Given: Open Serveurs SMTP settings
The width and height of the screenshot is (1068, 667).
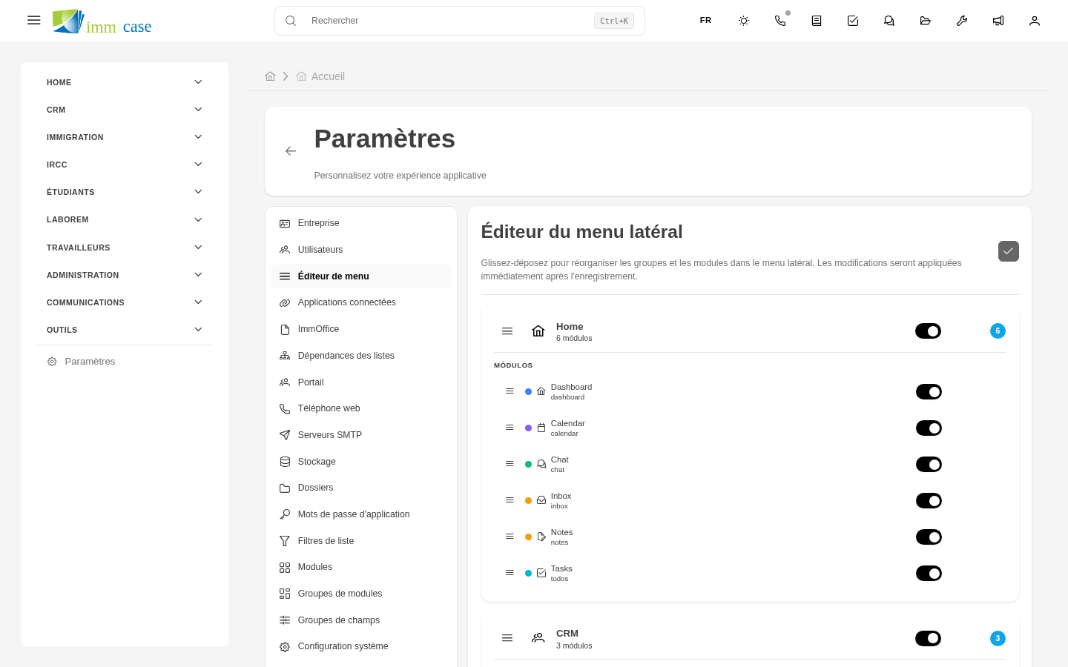Looking at the screenshot, I should pos(361,435).
